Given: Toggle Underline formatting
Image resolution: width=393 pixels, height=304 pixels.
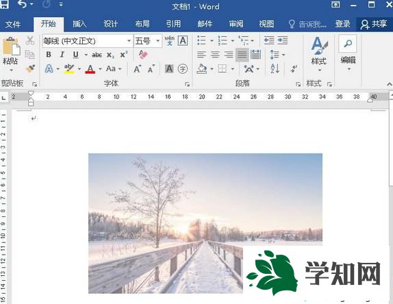Looking at the screenshot, I should tap(76, 55).
